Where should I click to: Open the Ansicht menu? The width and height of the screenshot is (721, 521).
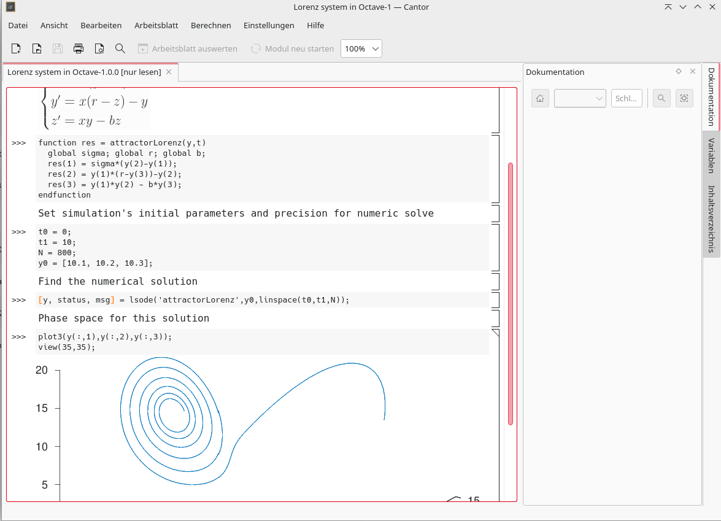click(x=54, y=25)
